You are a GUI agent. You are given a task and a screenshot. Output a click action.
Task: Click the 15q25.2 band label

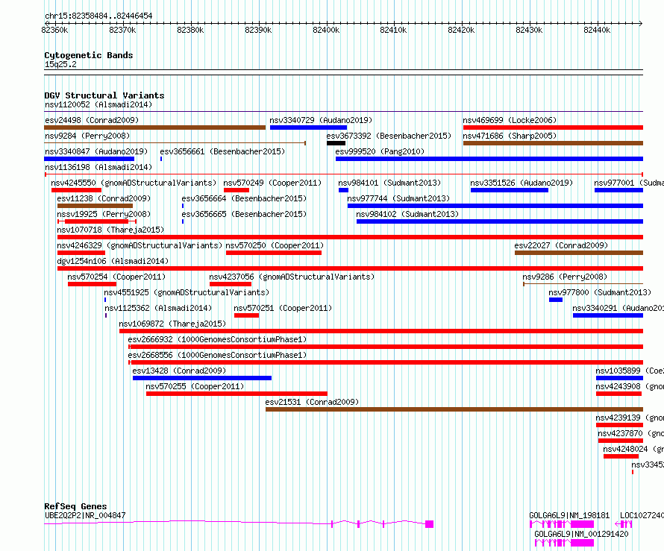[60, 64]
